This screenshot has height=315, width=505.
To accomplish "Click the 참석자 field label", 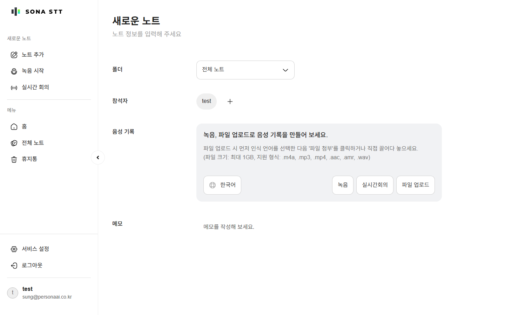I will pos(120,101).
